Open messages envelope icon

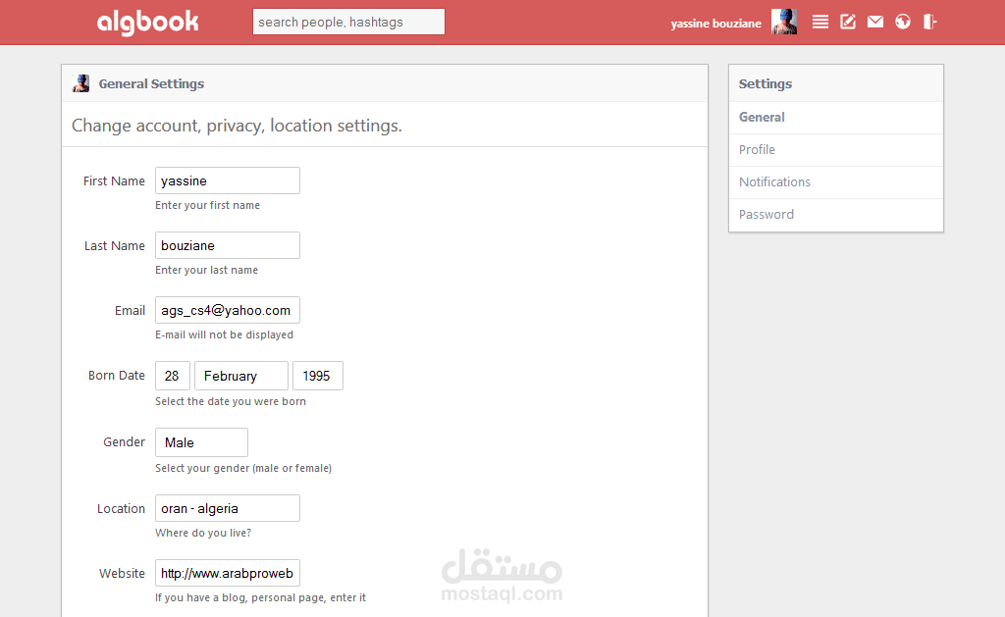coord(874,22)
